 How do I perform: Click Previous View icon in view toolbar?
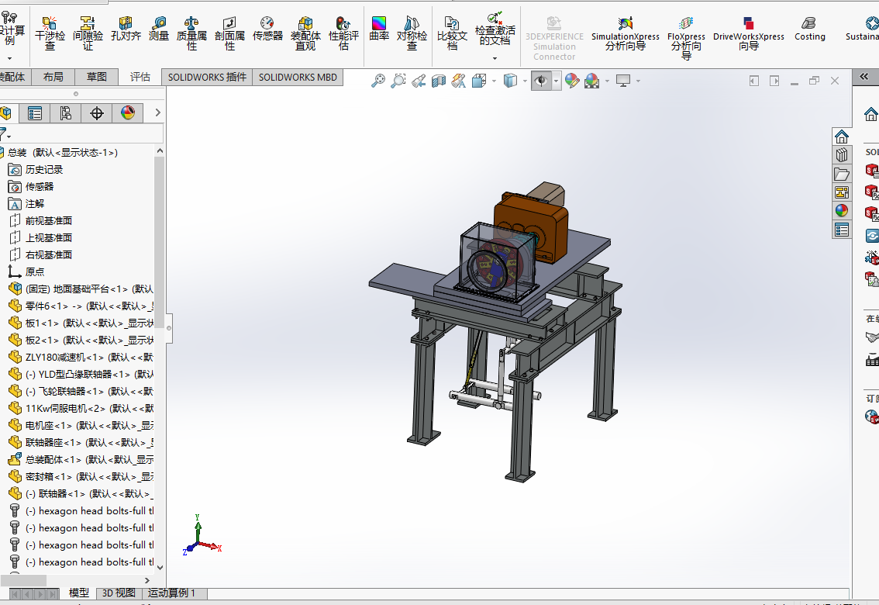click(x=419, y=81)
